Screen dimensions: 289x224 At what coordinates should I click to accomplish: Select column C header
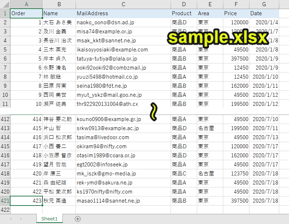[x=123, y=4]
